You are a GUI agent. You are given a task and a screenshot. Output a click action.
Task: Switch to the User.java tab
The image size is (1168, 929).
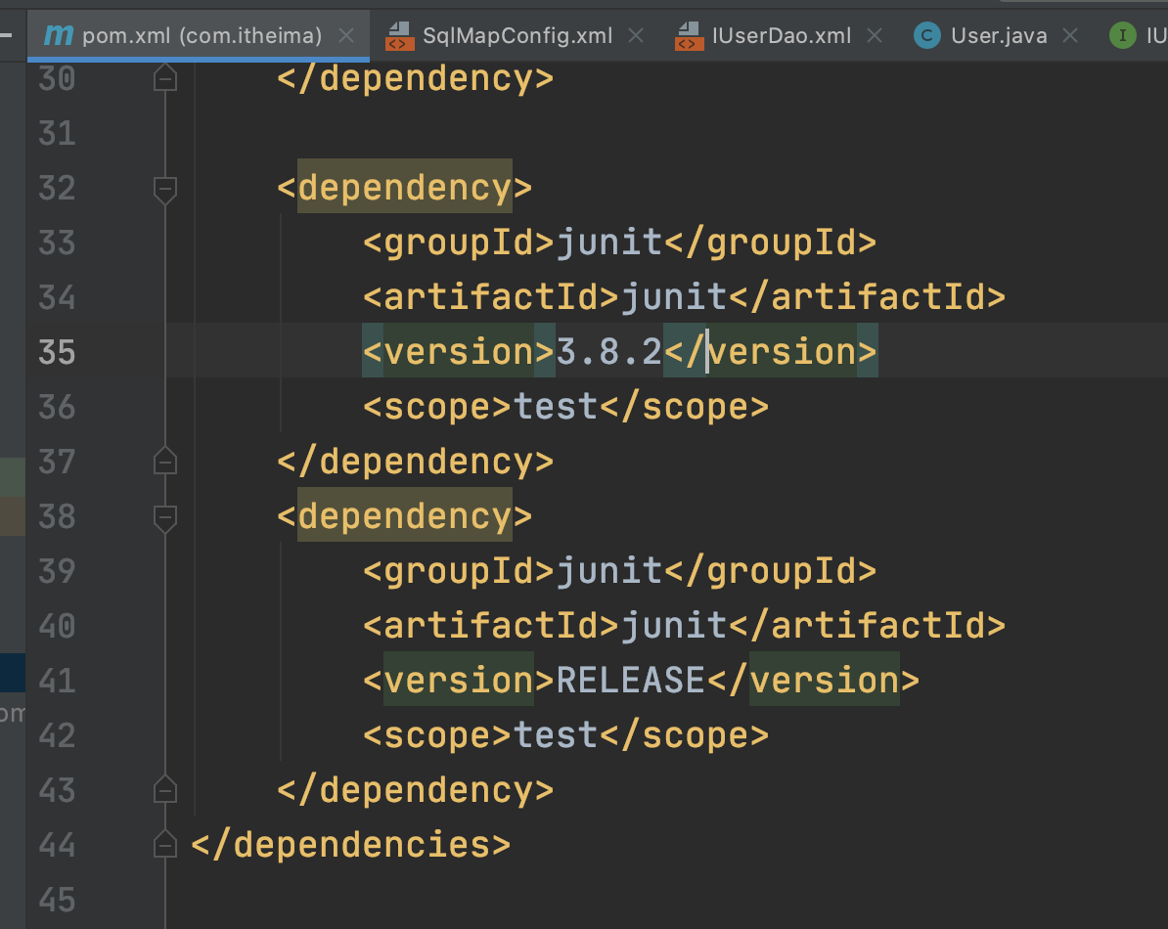pos(998,35)
